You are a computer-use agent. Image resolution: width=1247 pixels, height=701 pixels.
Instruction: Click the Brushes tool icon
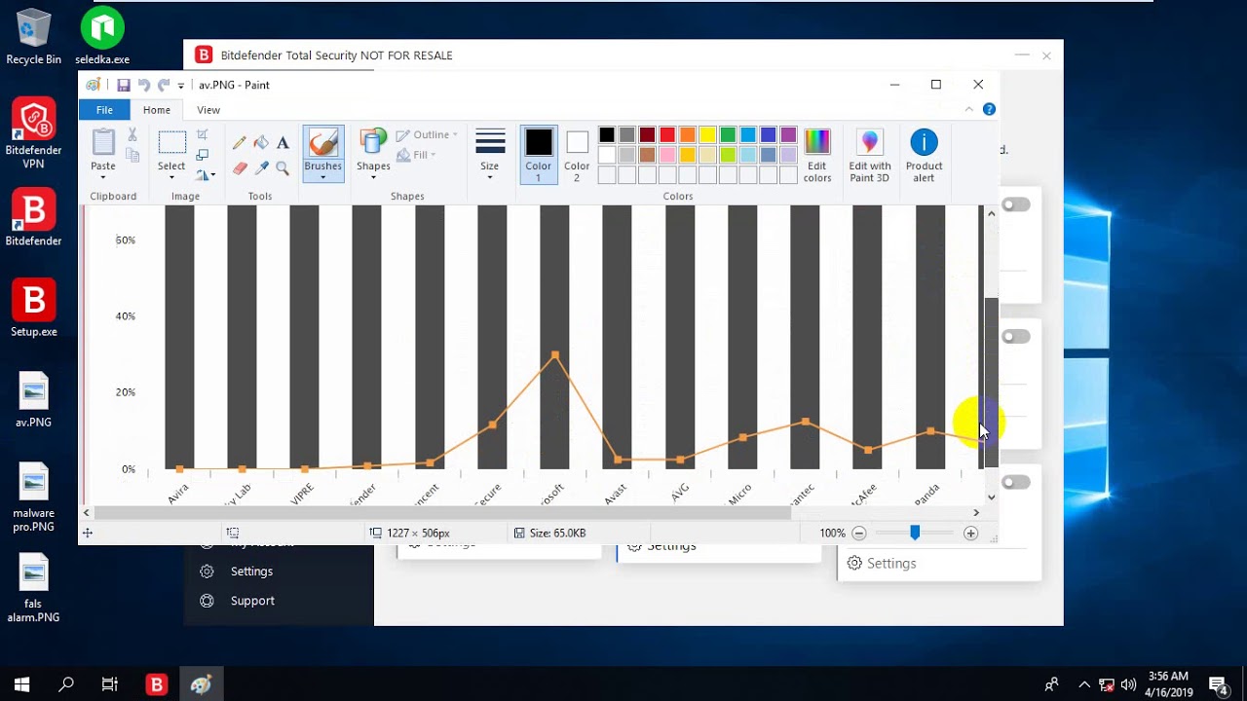click(322, 142)
